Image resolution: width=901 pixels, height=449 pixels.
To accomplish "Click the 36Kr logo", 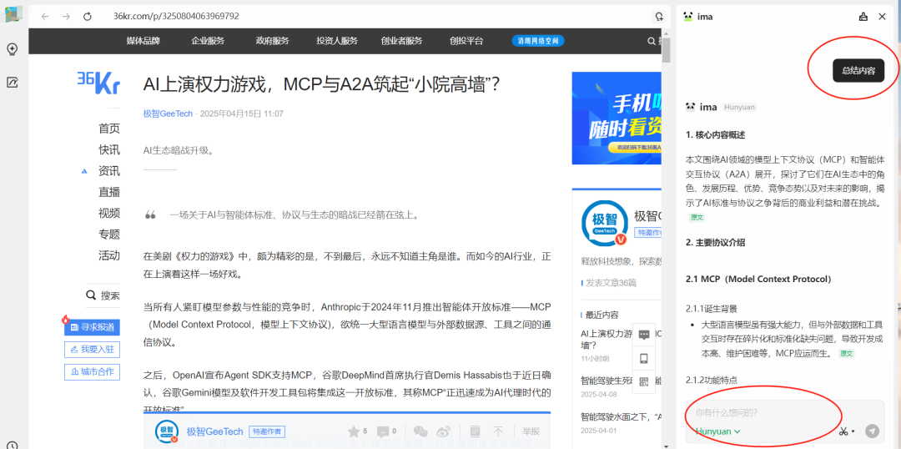I will coord(98,83).
